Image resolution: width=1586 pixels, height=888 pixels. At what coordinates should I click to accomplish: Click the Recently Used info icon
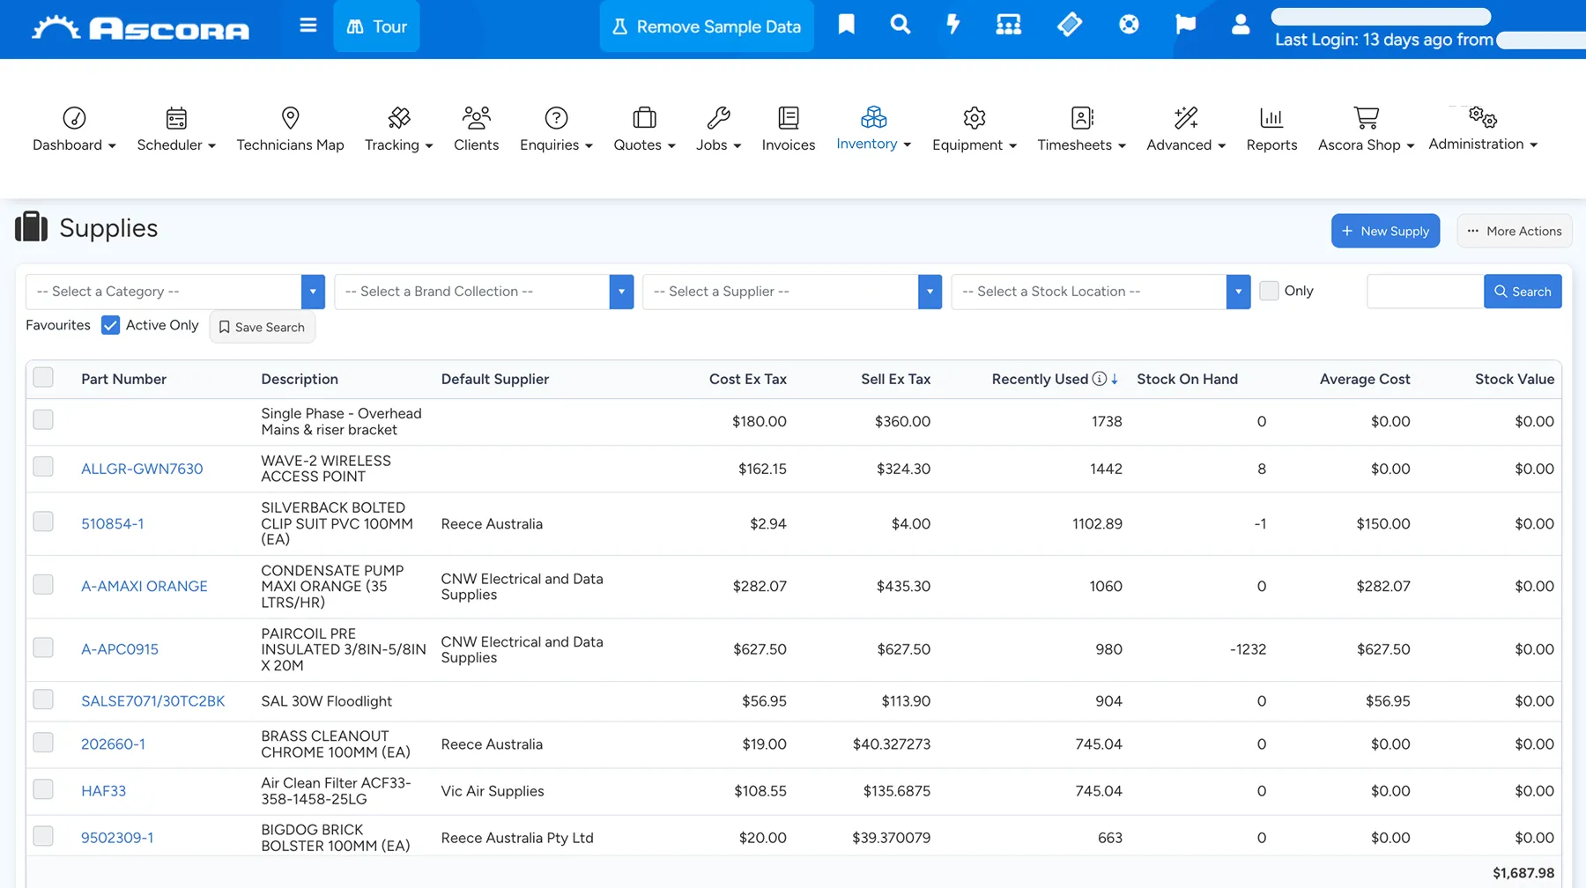(x=1099, y=379)
